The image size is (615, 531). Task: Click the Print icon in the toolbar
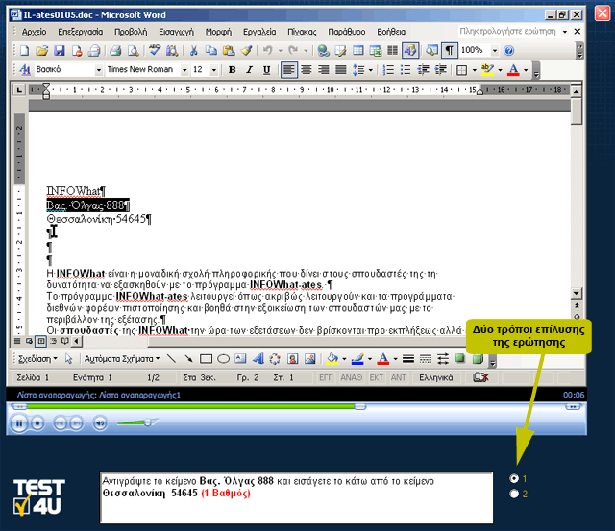[115, 51]
